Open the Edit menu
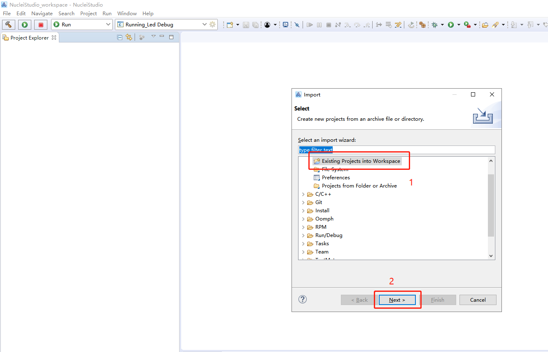The height and width of the screenshot is (352, 548). point(21,14)
